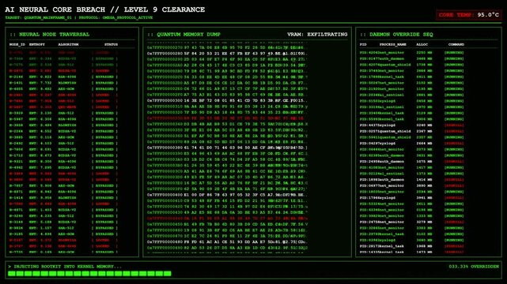Select node row N-1416
The image size is (507, 284).
tap(63, 198)
